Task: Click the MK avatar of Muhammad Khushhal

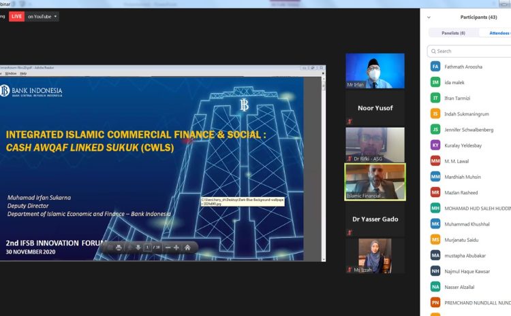Action: [x=435, y=224]
